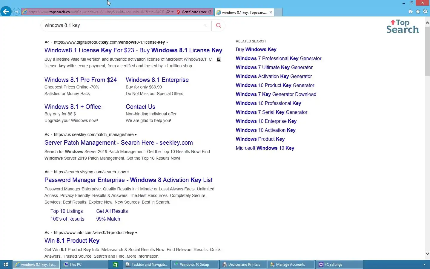
Task: Click the vertical scrollbar thumb
Action: pyautogui.click(x=427, y=51)
